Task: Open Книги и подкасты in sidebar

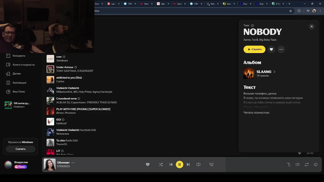Action: point(20,65)
